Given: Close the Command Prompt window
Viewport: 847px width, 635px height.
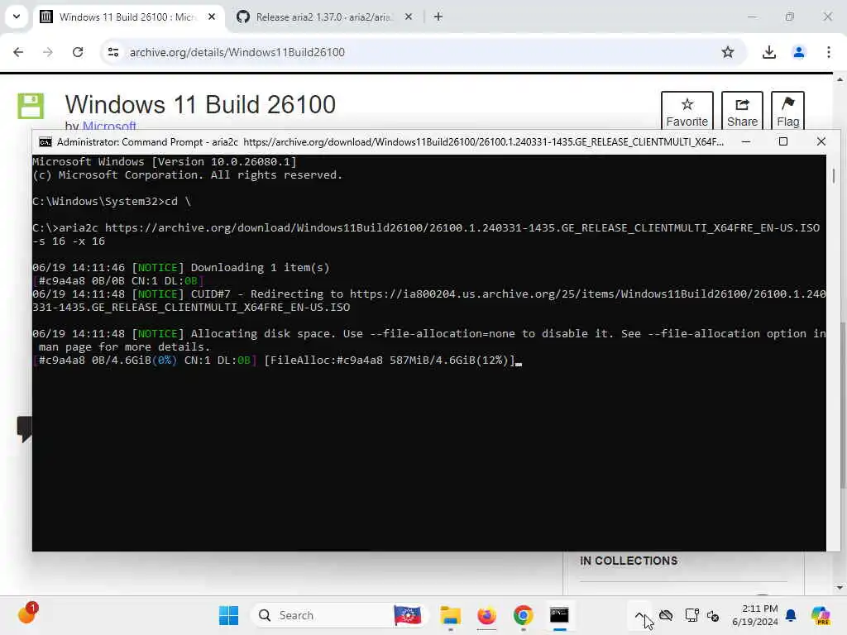Looking at the screenshot, I should point(821,141).
